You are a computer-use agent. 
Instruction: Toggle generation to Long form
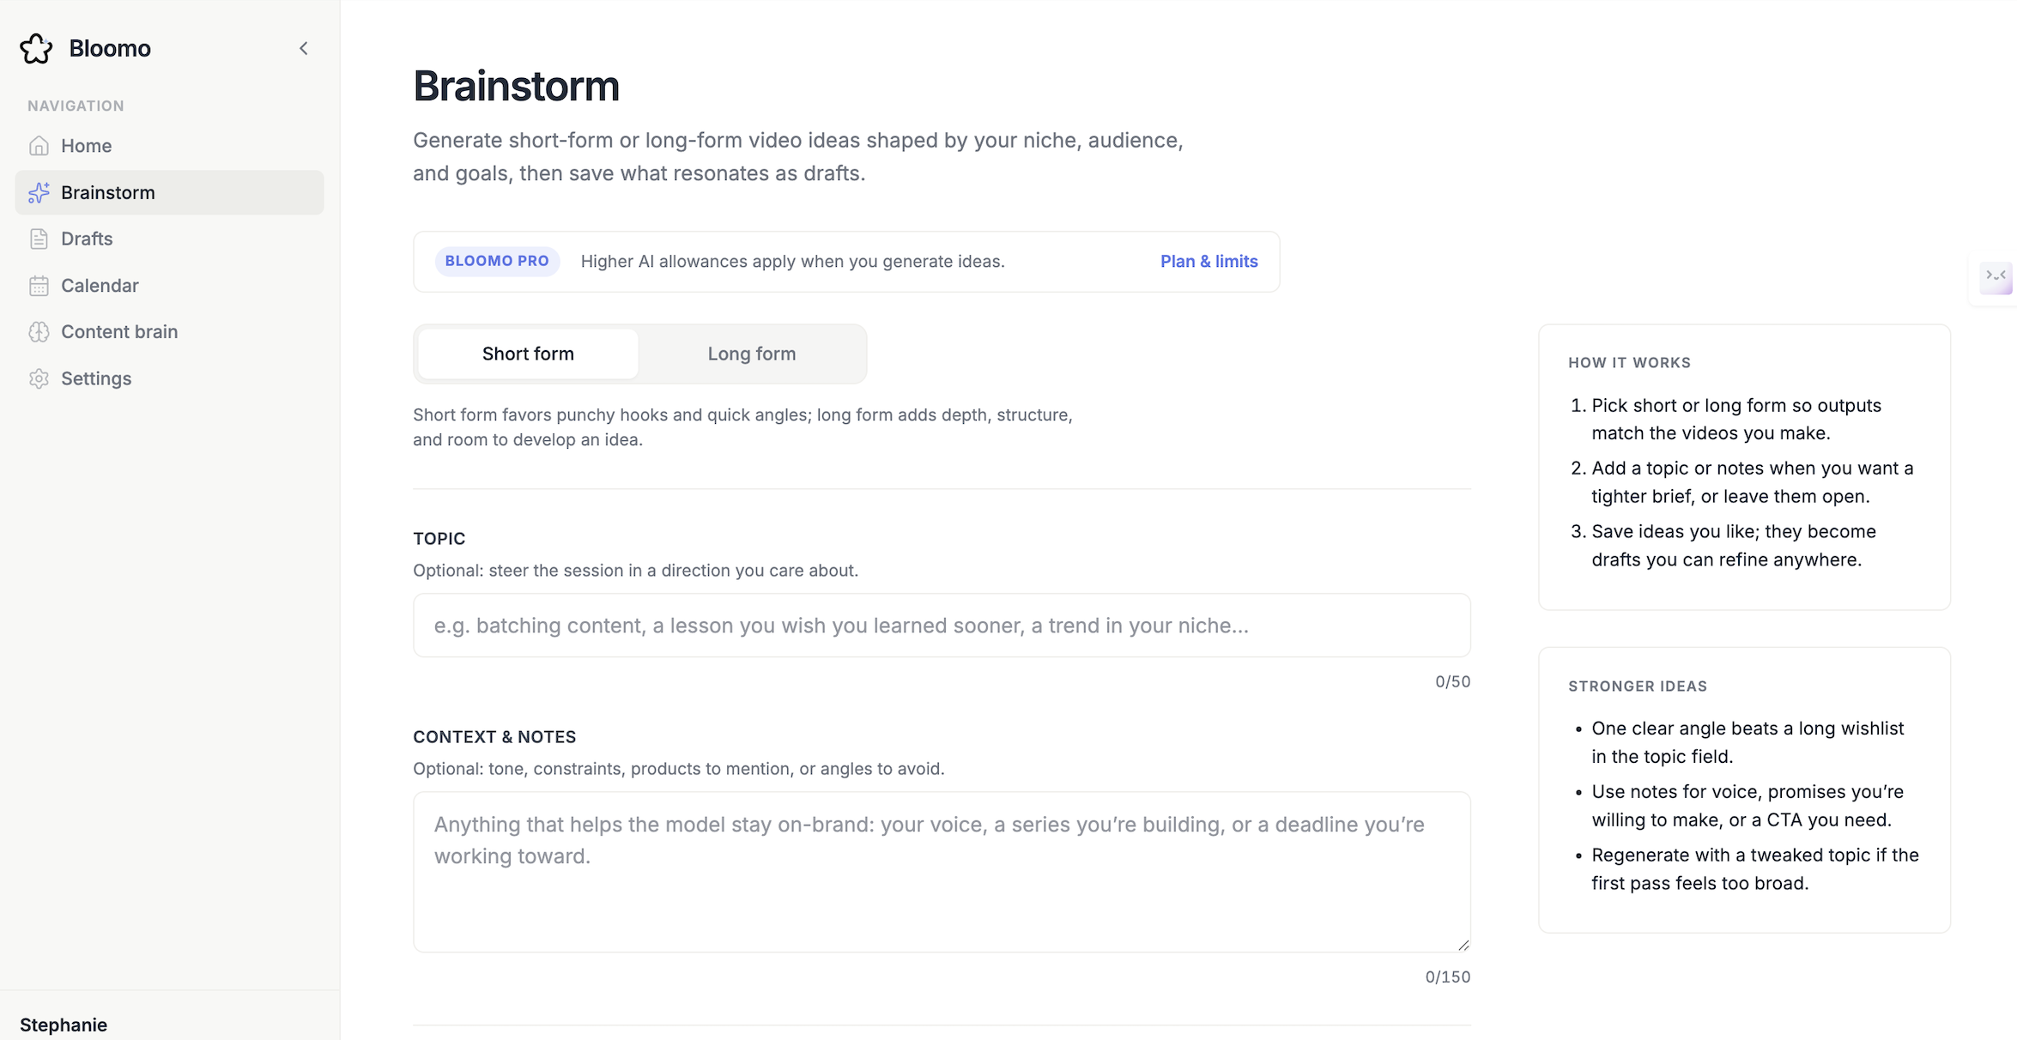[751, 354]
